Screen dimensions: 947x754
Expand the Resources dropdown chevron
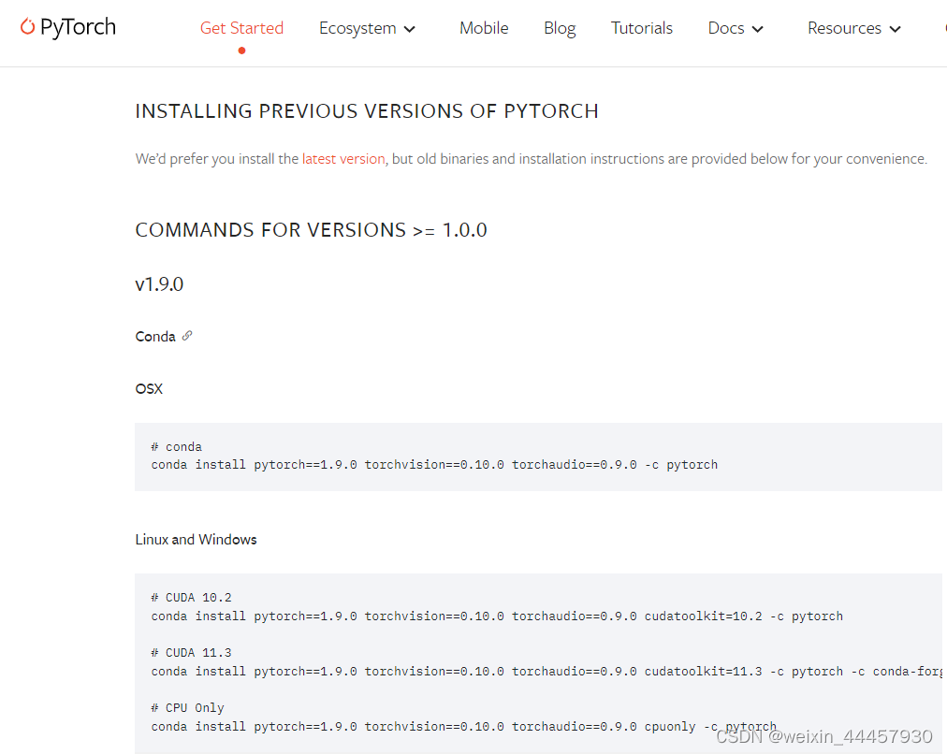pos(895,29)
